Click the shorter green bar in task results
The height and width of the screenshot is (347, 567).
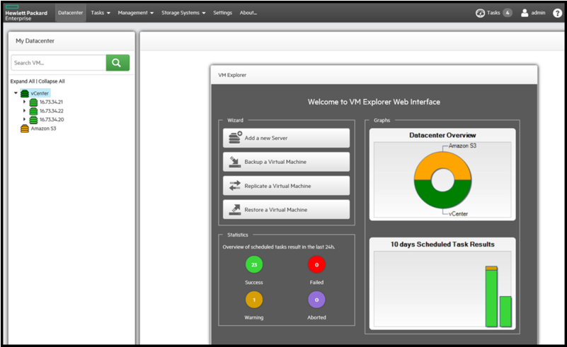[505, 312]
